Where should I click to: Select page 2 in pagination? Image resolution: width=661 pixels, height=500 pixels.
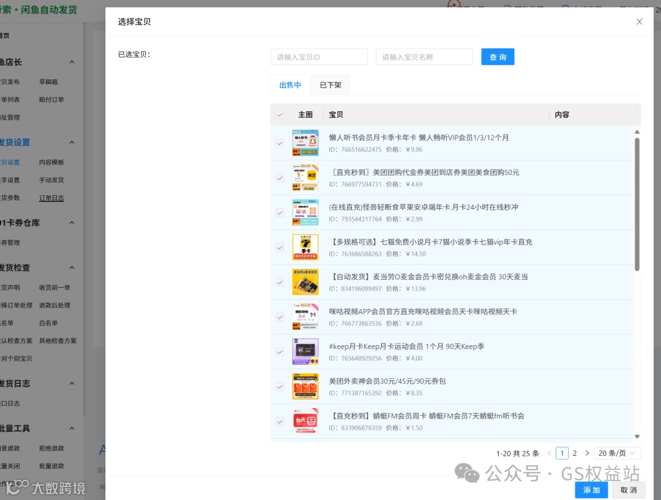(575, 453)
